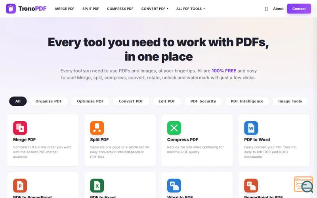Image resolution: width=317 pixels, height=198 pixels.
Task: Open the PDF to Word tool icon
Action: coord(251,128)
